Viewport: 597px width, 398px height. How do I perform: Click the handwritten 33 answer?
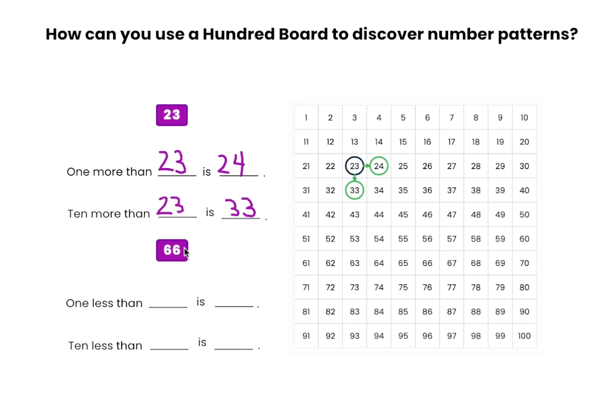coord(240,207)
